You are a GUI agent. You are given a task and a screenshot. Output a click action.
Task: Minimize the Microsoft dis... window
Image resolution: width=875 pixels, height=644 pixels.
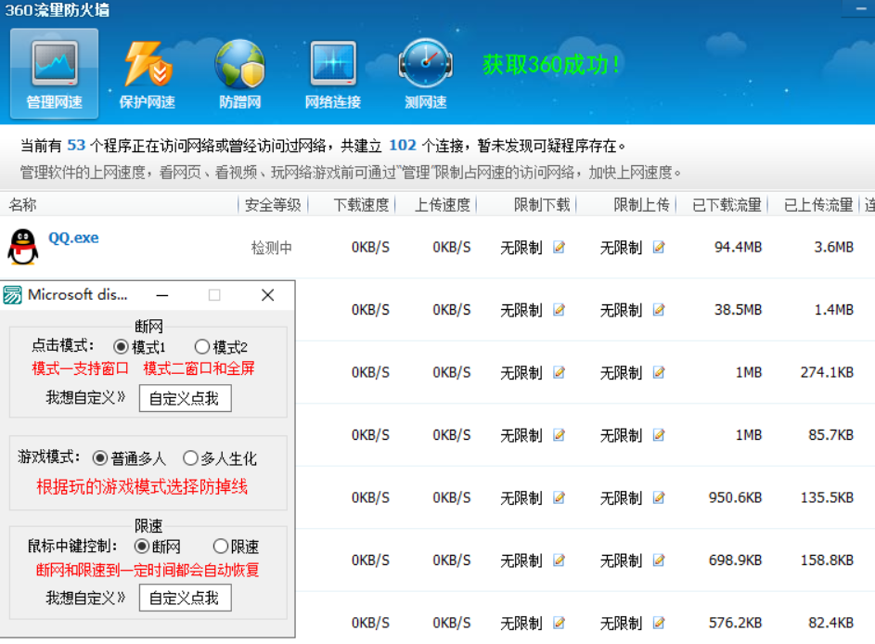[x=162, y=295]
